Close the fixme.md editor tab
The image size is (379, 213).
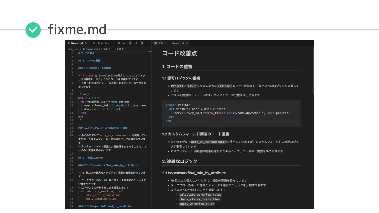click(x=86, y=43)
